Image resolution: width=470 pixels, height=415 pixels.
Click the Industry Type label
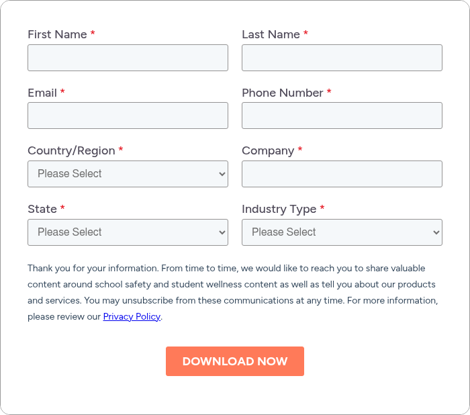click(x=279, y=209)
